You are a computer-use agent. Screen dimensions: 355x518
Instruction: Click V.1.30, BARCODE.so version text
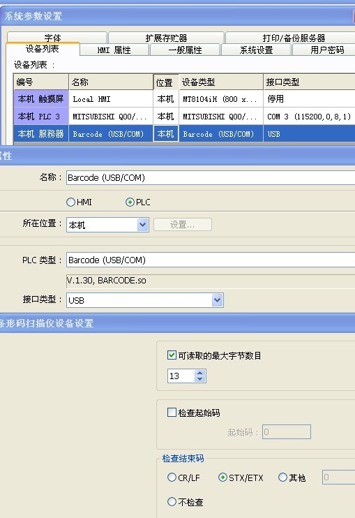(x=106, y=281)
